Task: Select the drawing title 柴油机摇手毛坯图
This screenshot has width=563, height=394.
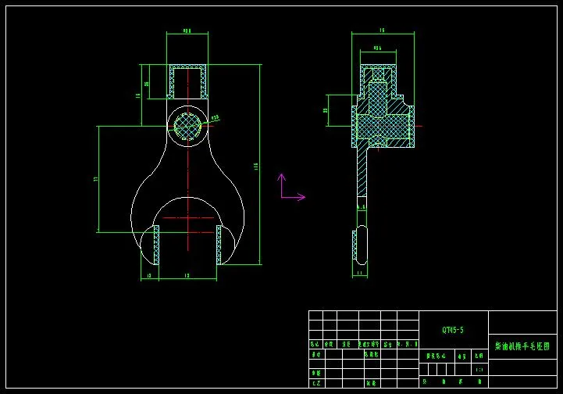Action: click(x=522, y=346)
